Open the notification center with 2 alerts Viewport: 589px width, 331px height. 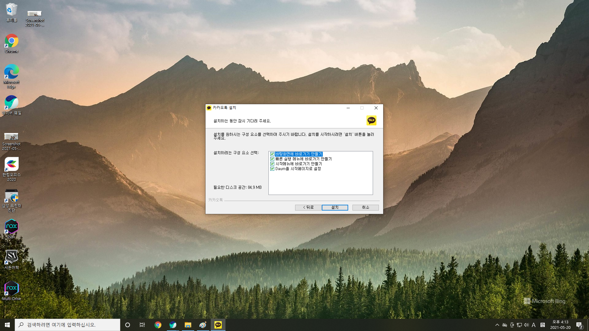579,325
